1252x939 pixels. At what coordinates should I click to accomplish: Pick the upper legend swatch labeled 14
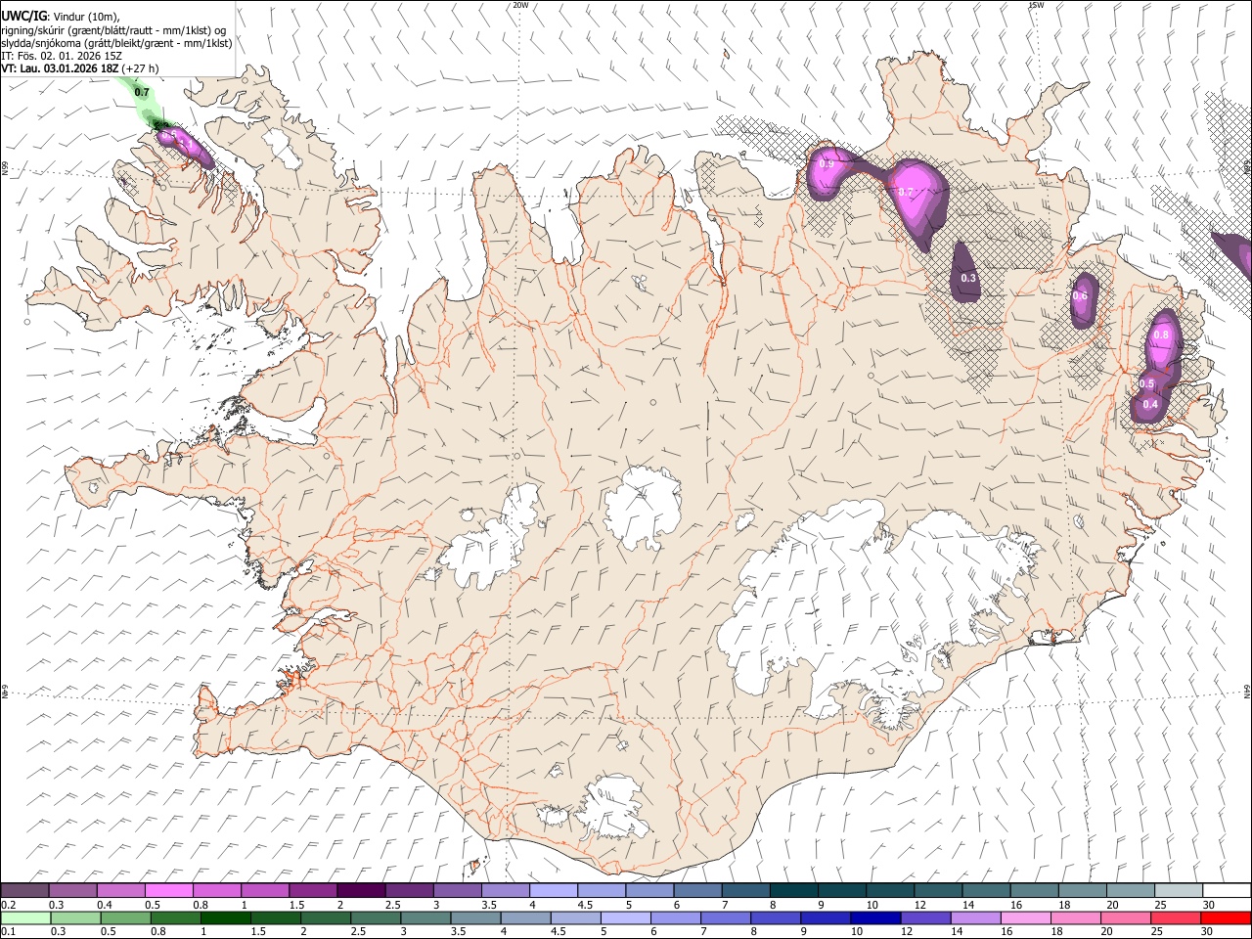tap(986, 890)
